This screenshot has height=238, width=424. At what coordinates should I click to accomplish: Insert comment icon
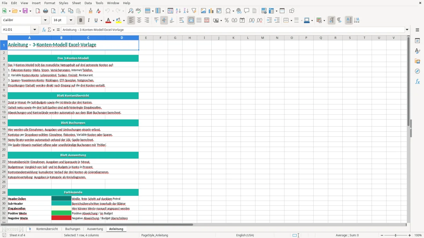(247, 11)
